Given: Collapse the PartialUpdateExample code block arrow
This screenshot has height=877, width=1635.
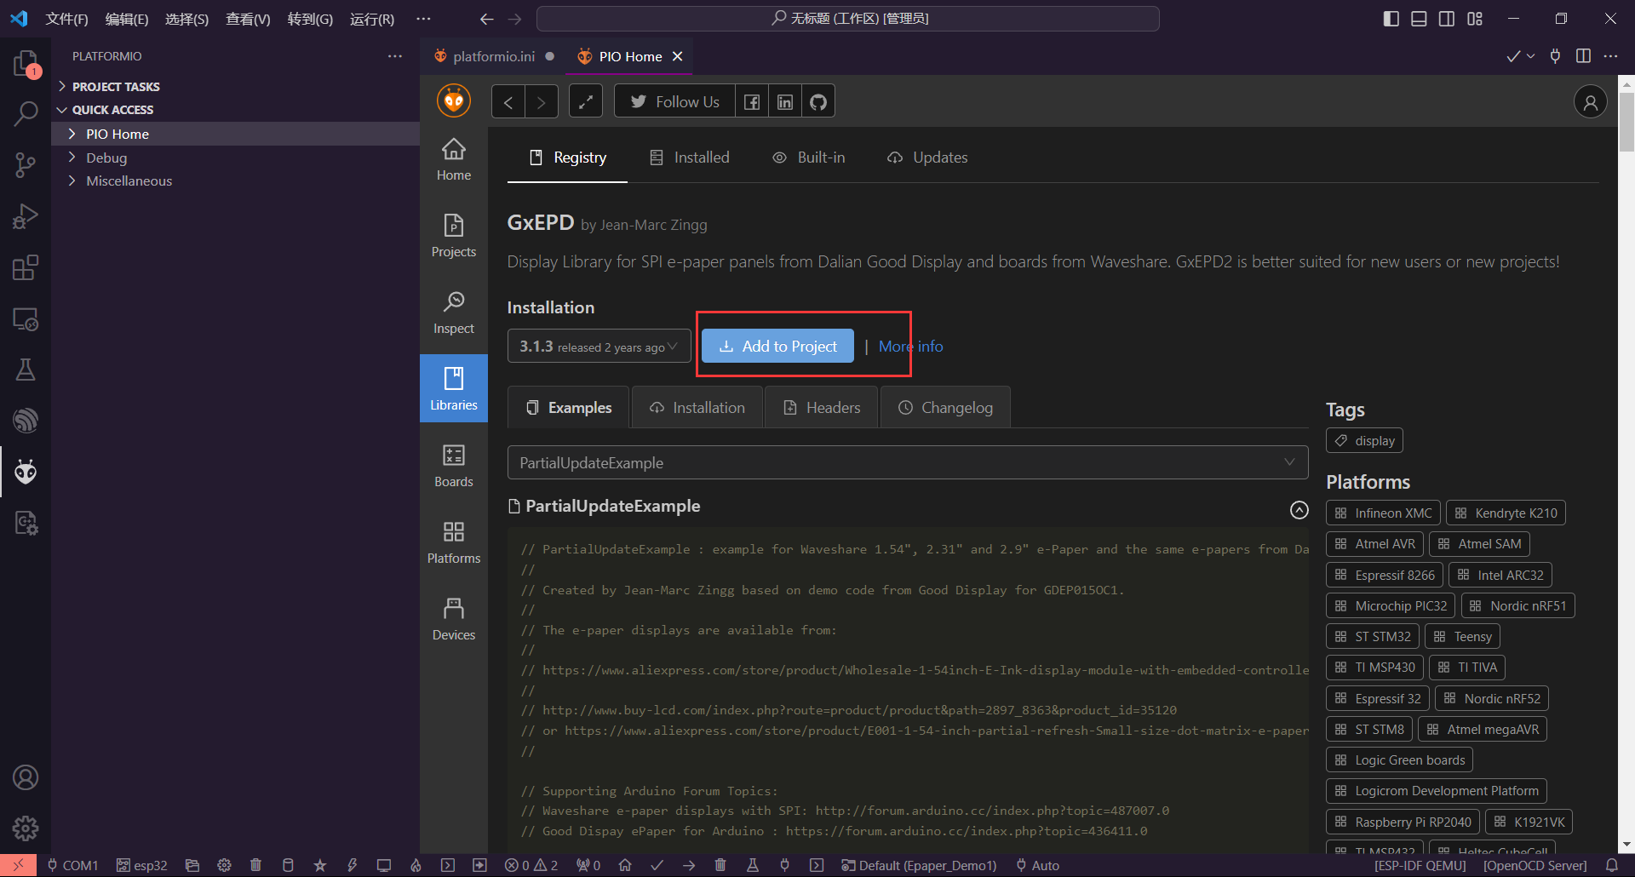Looking at the screenshot, I should point(1299,509).
